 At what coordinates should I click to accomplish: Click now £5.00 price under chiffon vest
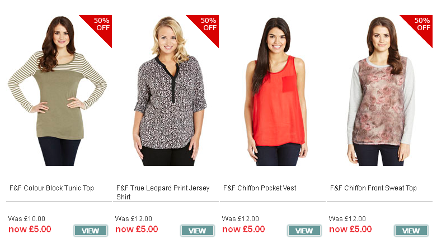coord(243,229)
